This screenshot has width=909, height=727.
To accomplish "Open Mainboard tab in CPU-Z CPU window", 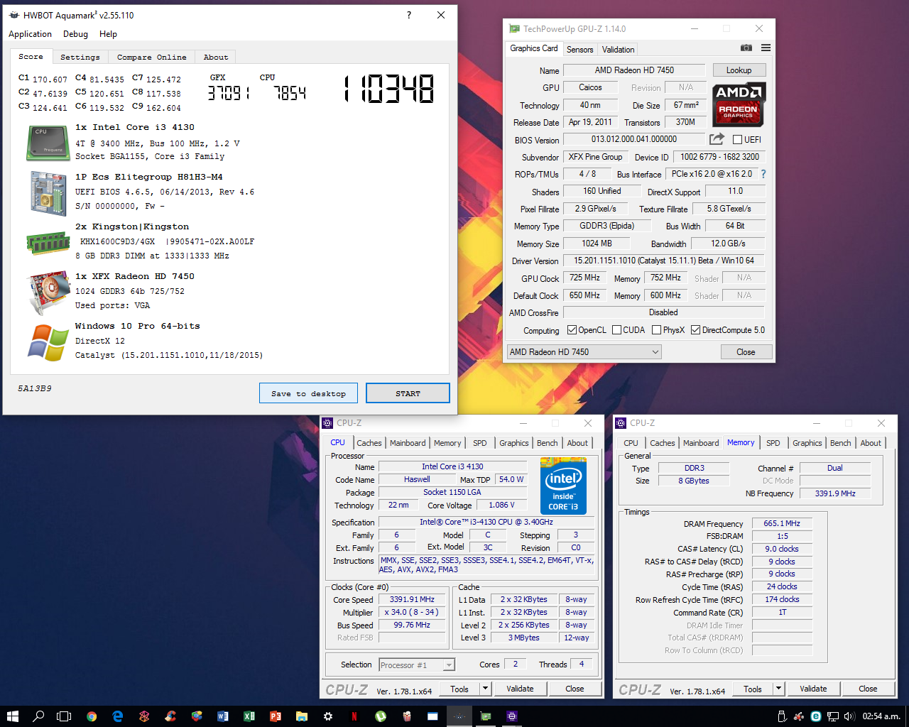I will [x=408, y=443].
